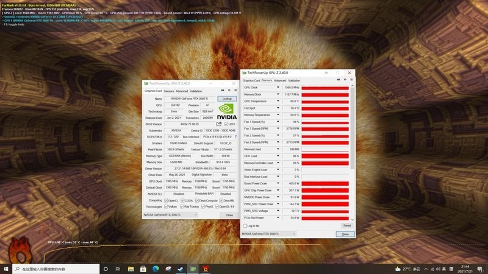Click screenshot camera icon in Graphics Card window

223,90
